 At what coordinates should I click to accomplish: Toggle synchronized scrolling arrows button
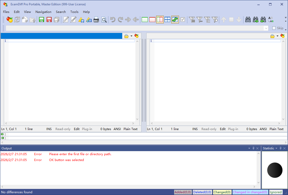[175, 20]
